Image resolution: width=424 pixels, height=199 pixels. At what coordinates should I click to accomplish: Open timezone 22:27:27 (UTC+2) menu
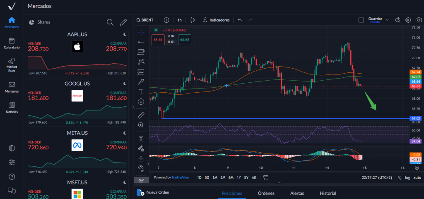click(377, 177)
